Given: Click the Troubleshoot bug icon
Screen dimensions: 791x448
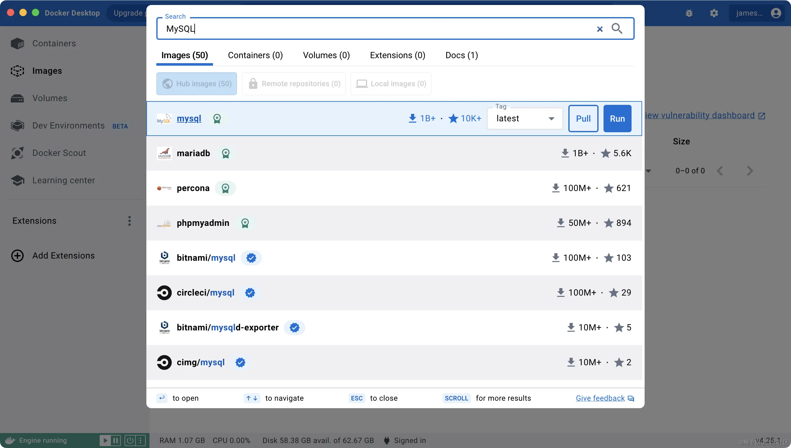Looking at the screenshot, I should [689, 13].
